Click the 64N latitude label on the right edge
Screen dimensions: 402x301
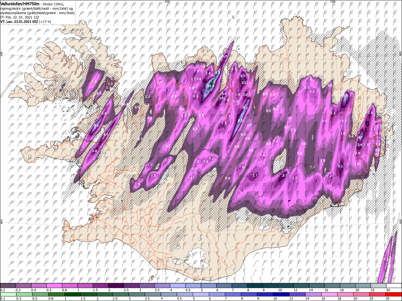(x=400, y=222)
